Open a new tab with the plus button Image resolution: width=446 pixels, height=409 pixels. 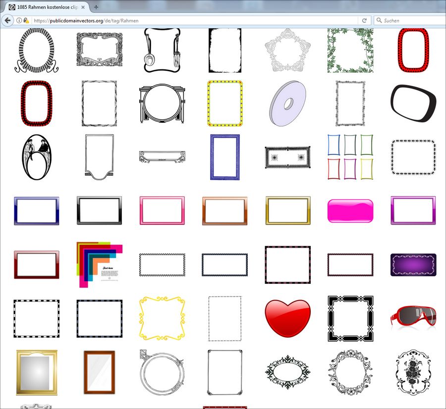[x=96, y=7]
